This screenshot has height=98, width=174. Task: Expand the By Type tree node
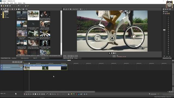click(x=1, y=14)
